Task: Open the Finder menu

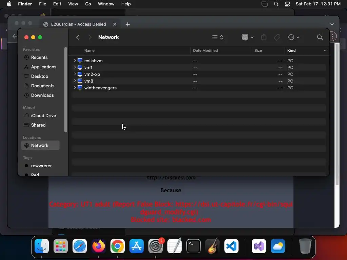Action: pos(25,4)
